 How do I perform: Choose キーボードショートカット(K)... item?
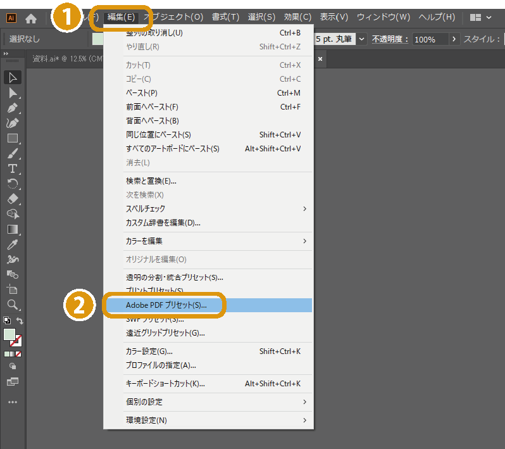(x=209, y=384)
